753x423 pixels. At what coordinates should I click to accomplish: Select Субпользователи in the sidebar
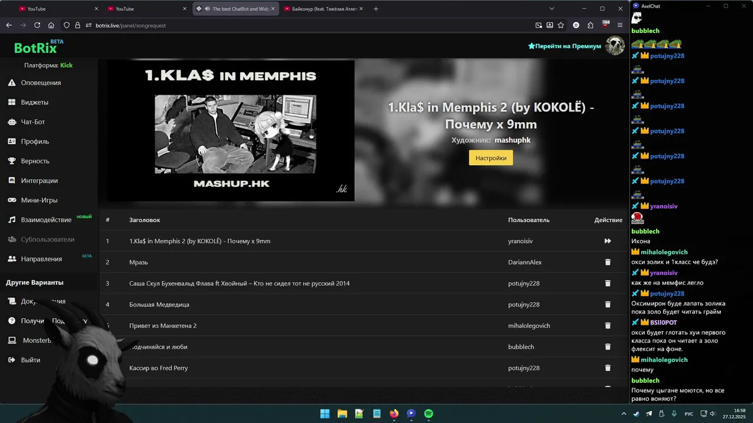click(x=49, y=239)
